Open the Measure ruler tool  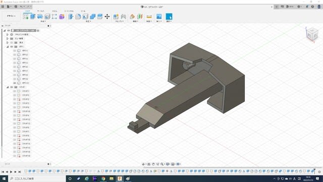149,17
